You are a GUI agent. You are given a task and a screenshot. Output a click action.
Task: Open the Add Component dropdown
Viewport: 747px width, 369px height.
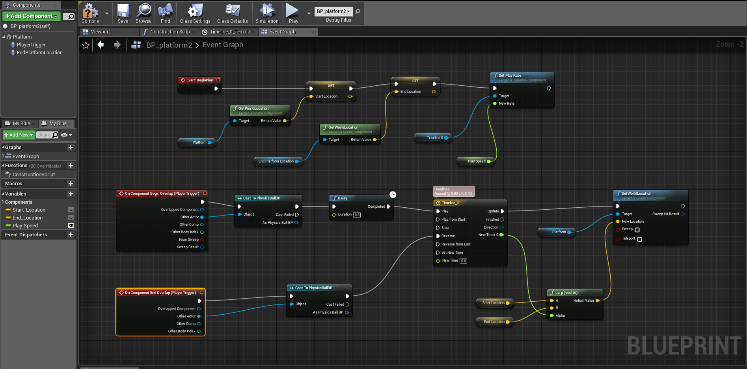[x=31, y=16]
